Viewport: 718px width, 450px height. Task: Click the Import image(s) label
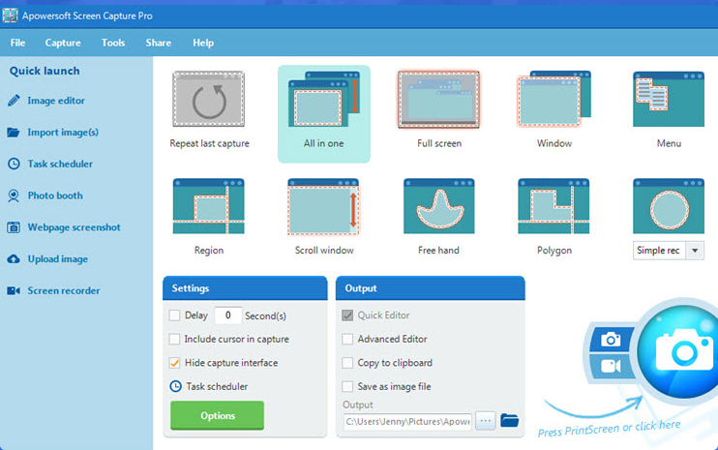click(63, 133)
